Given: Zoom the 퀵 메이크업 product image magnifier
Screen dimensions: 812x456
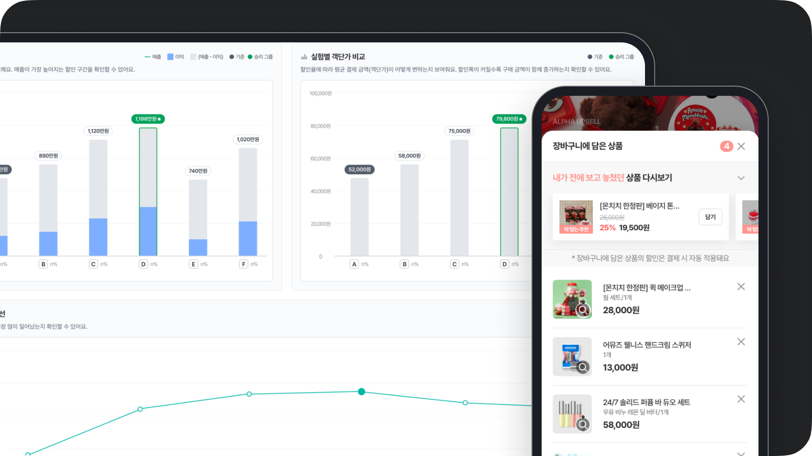Looking at the screenshot, I should click(583, 310).
